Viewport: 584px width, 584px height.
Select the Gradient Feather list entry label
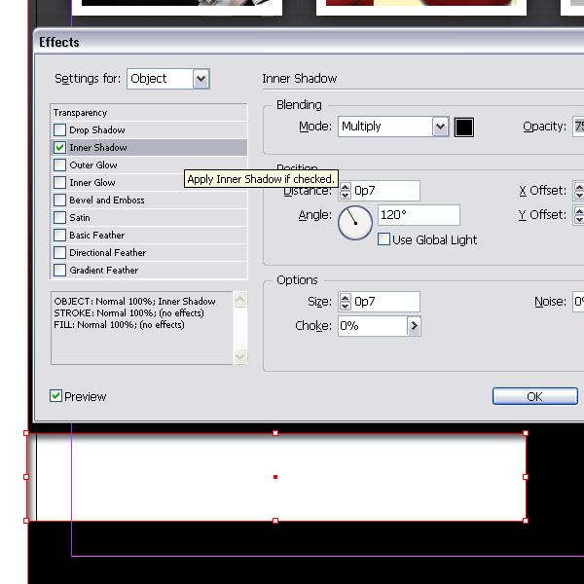tap(104, 270)
